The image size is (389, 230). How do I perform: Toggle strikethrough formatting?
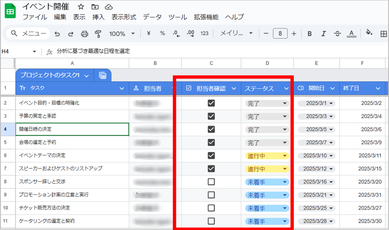(338, 33)
